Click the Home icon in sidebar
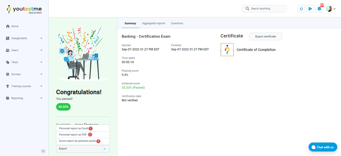The image size is (341, 156). [x=8, y=26]
